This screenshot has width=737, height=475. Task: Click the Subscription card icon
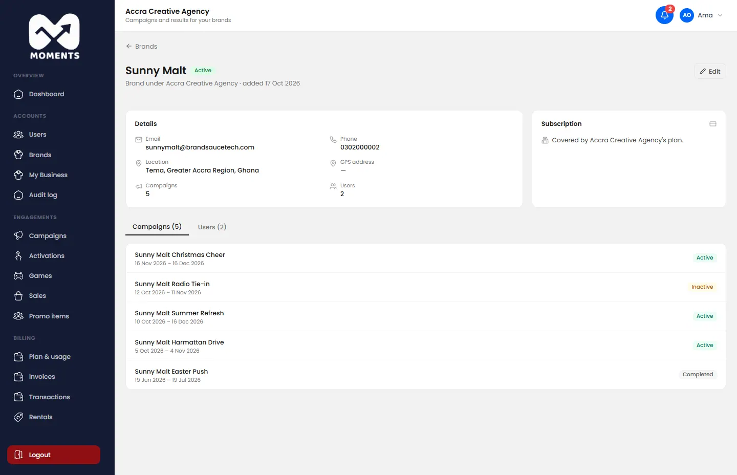click(713, 124)
